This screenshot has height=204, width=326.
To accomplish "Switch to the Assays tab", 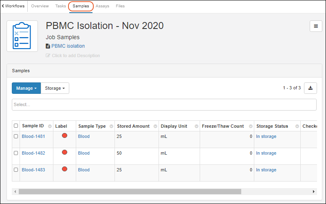I will tap(102, 6).
